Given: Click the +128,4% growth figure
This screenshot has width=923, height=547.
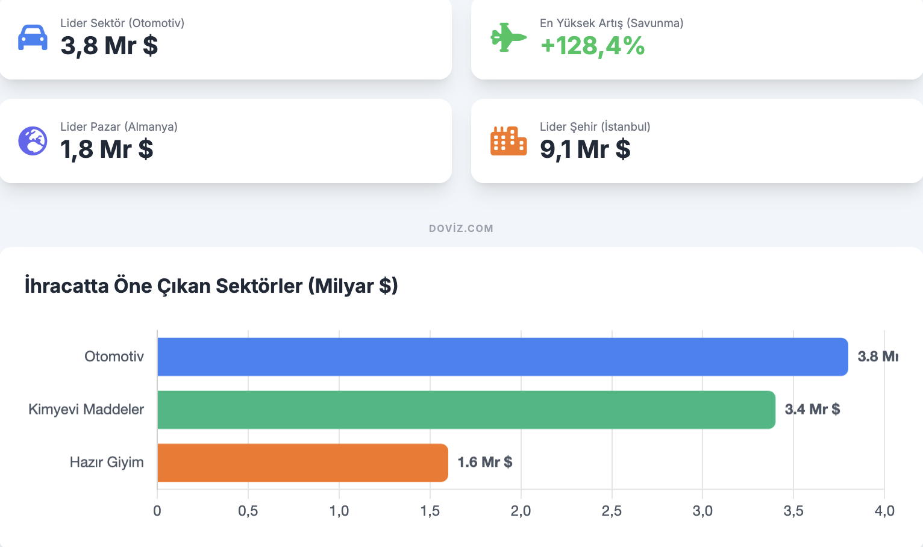Looking at the screenshot, I should pyautogui.click(x=592, y=46).
